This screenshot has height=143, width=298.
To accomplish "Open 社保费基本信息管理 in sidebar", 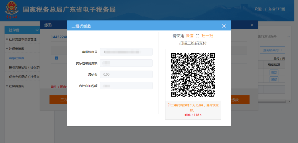I will 22,39.
